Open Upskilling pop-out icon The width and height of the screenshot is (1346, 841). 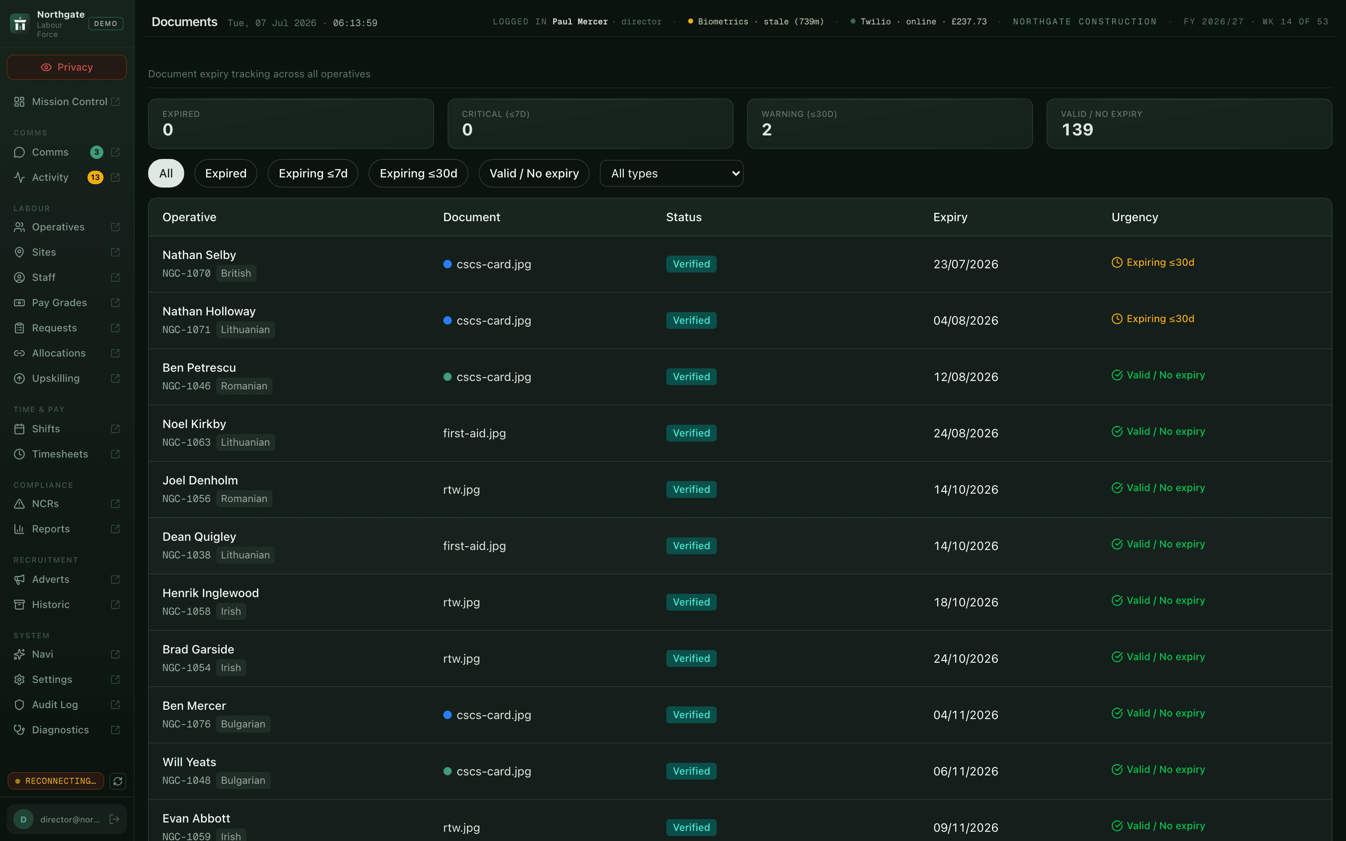(x=115, y=378)
